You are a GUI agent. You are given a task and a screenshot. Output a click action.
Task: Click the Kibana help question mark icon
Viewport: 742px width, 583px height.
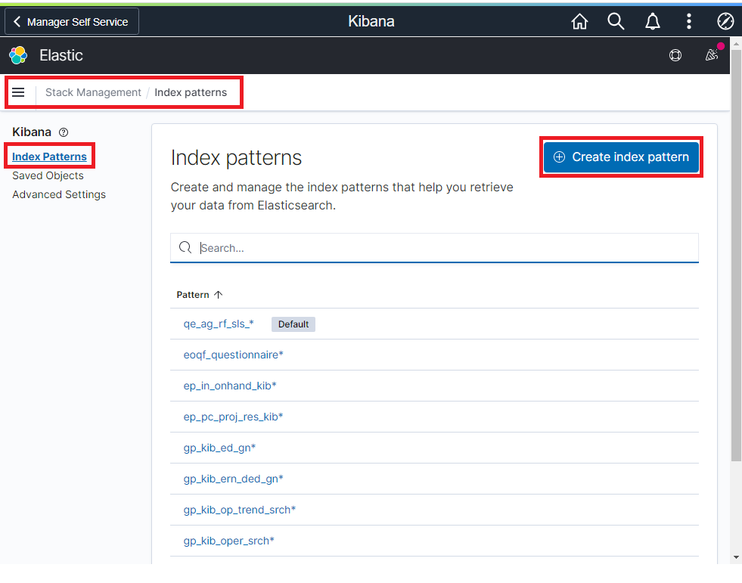click(64, 132)
